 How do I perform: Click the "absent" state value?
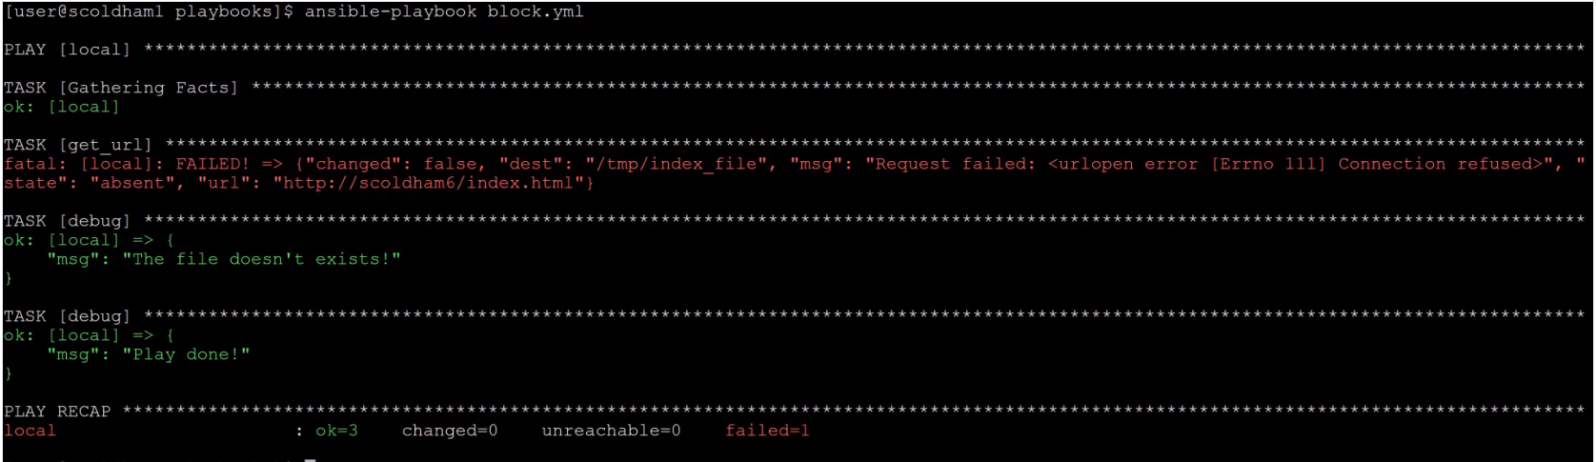(133, 183)
